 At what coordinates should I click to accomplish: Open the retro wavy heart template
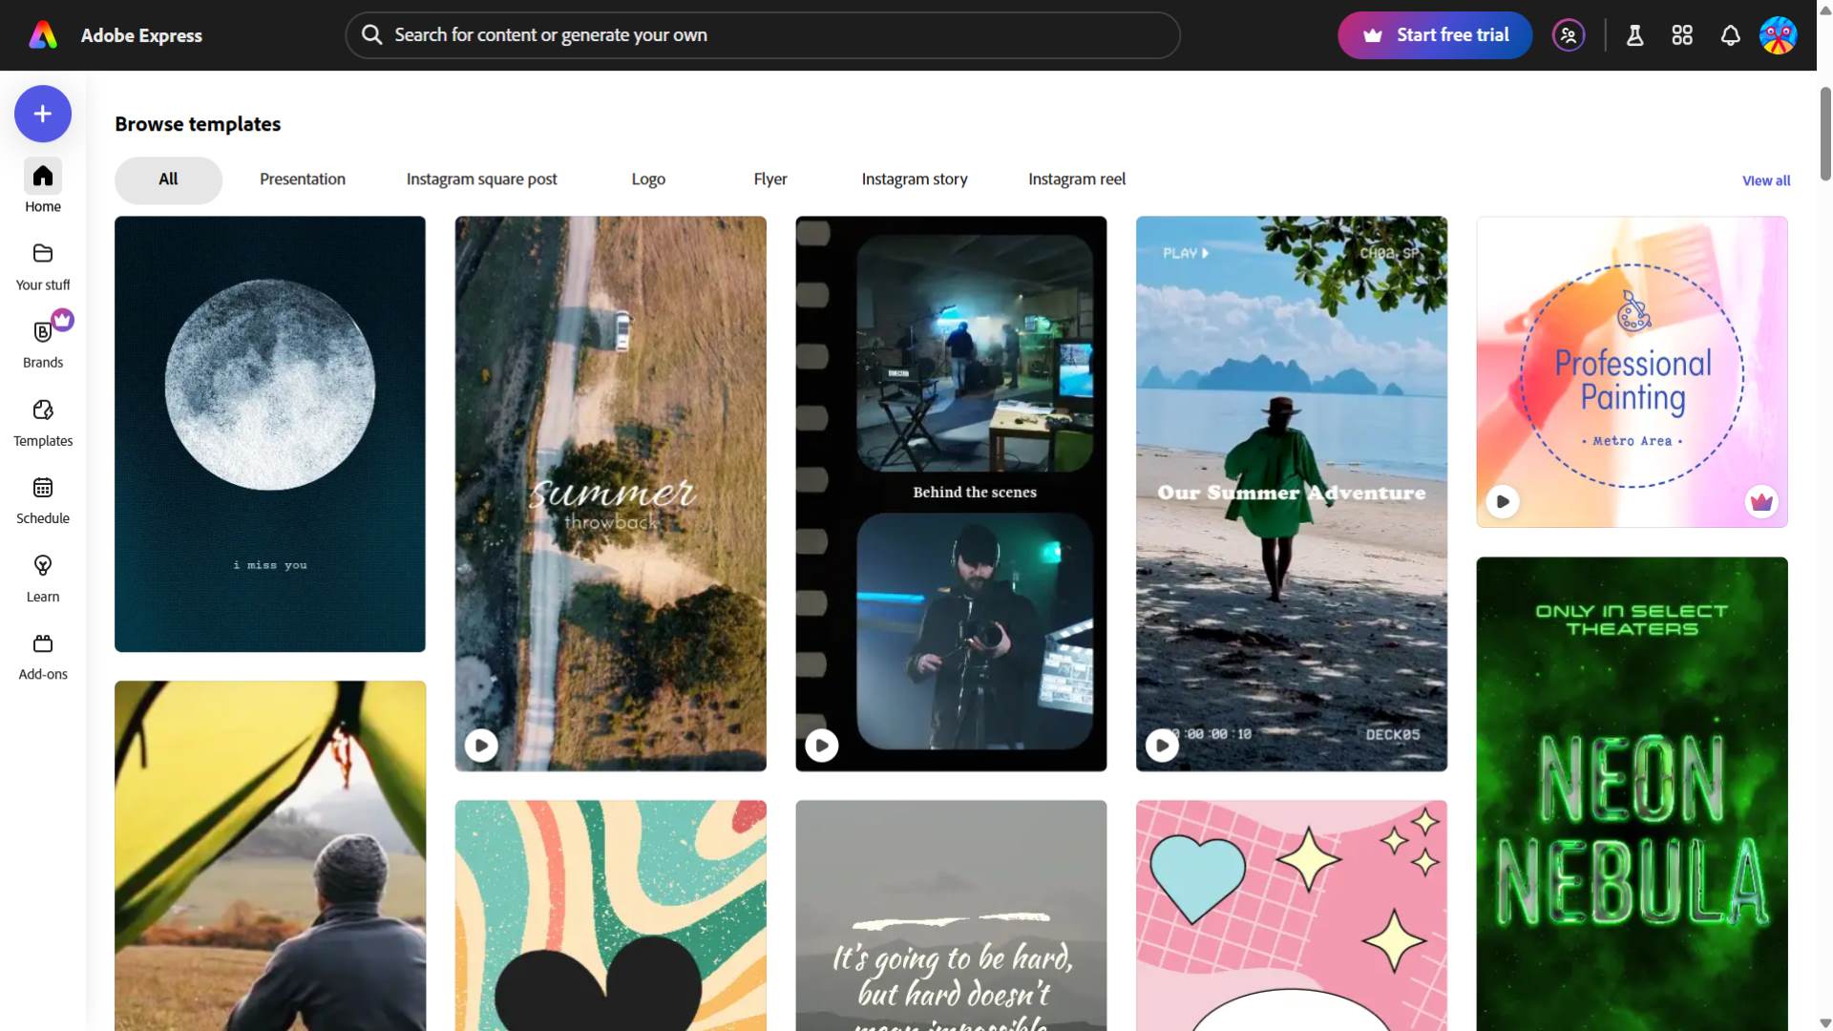(611, 915)
